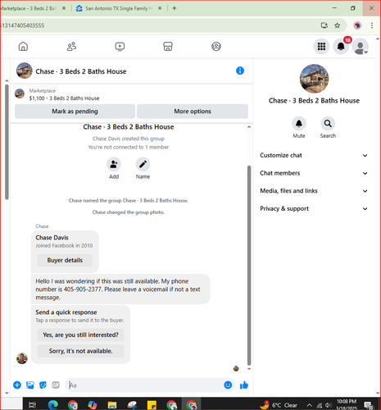Open more actions plus icon in composer

coord(17,385)
